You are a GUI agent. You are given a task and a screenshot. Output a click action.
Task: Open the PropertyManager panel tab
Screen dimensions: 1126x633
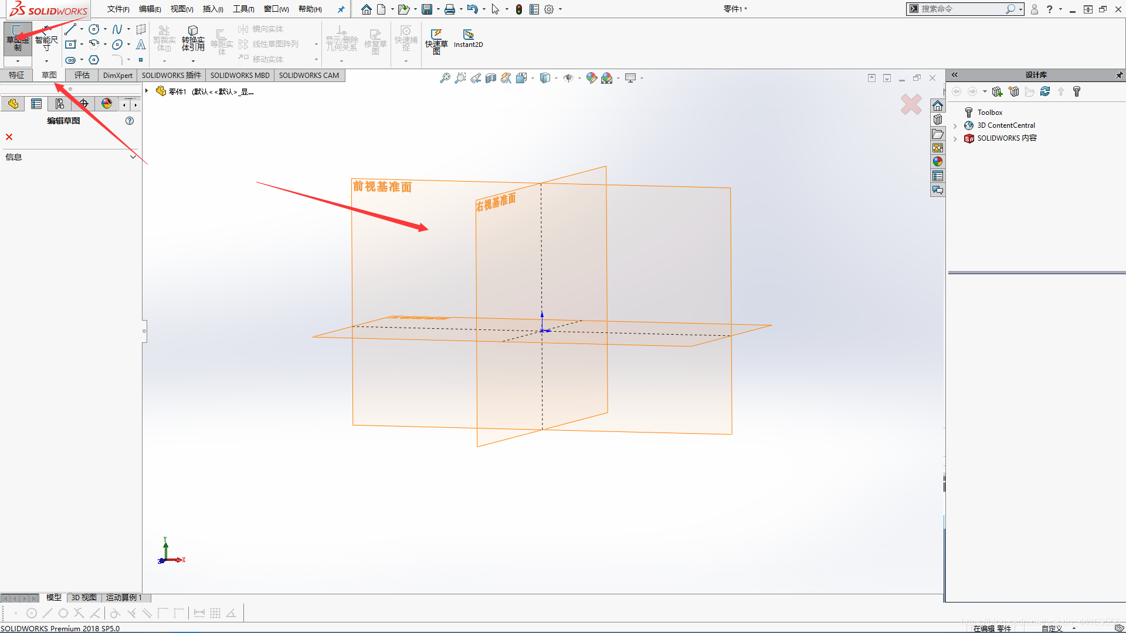coord(36,104)
